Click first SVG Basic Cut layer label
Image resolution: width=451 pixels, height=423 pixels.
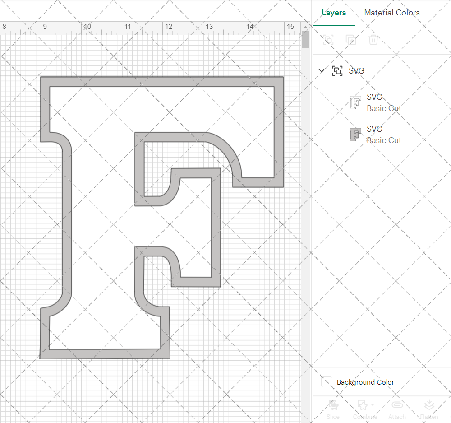384,103
